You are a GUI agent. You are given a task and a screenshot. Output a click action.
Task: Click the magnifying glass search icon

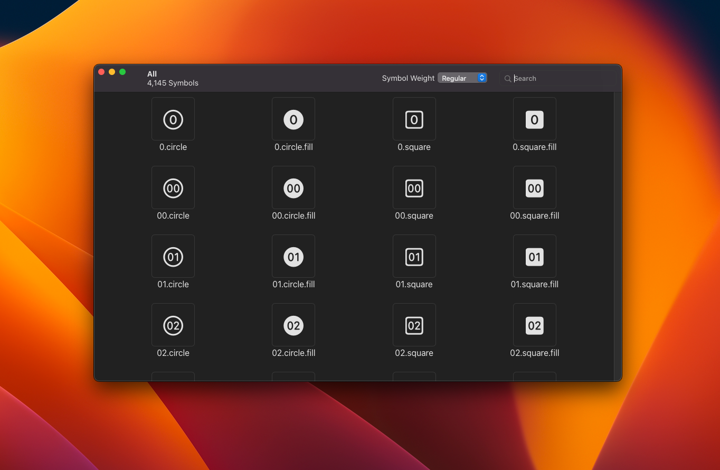pos(508,79)
